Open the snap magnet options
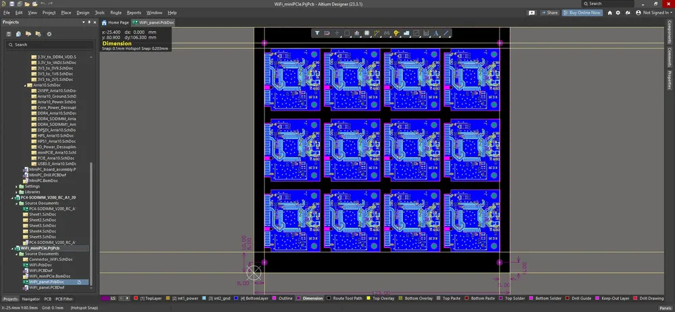Image resolution: width=675 pixels, height=312 pixels. tap(327, 33)
